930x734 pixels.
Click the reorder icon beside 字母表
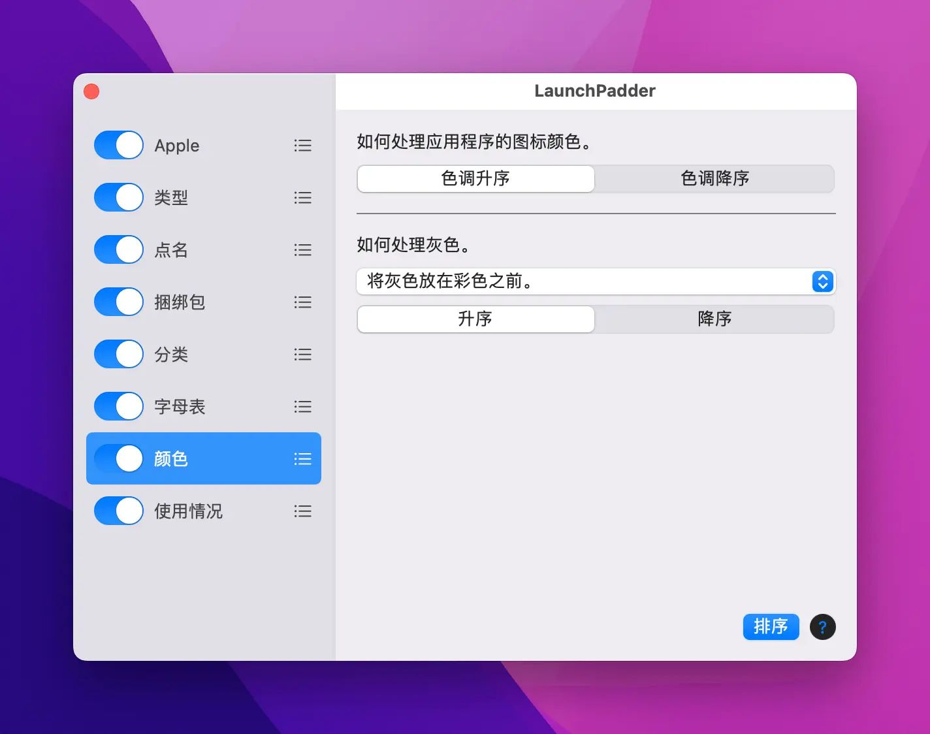point(302,407)
